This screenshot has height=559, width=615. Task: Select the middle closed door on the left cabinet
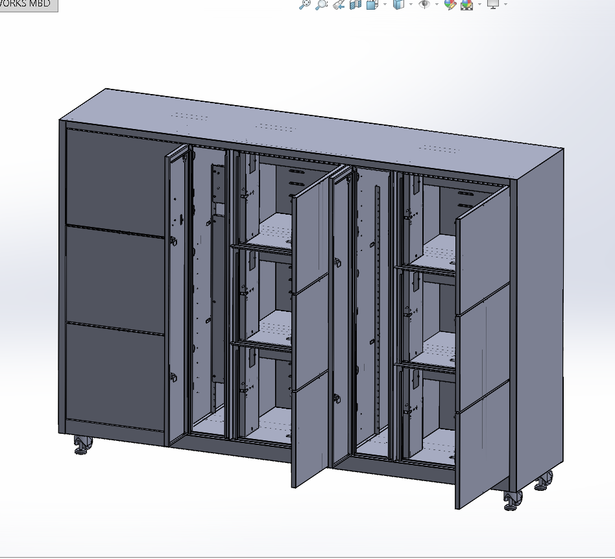click(115, 279)
